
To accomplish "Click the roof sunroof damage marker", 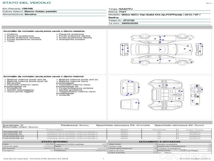I will click(160, 50).
